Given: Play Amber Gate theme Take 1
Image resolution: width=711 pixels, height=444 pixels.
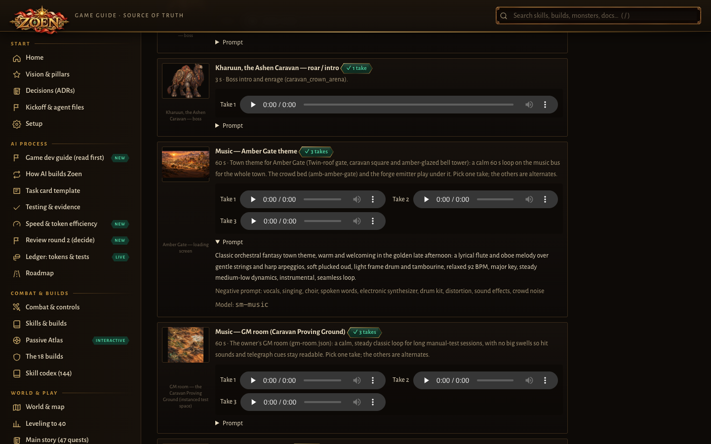Looking at the screenshot, I should tap(253, 199).
